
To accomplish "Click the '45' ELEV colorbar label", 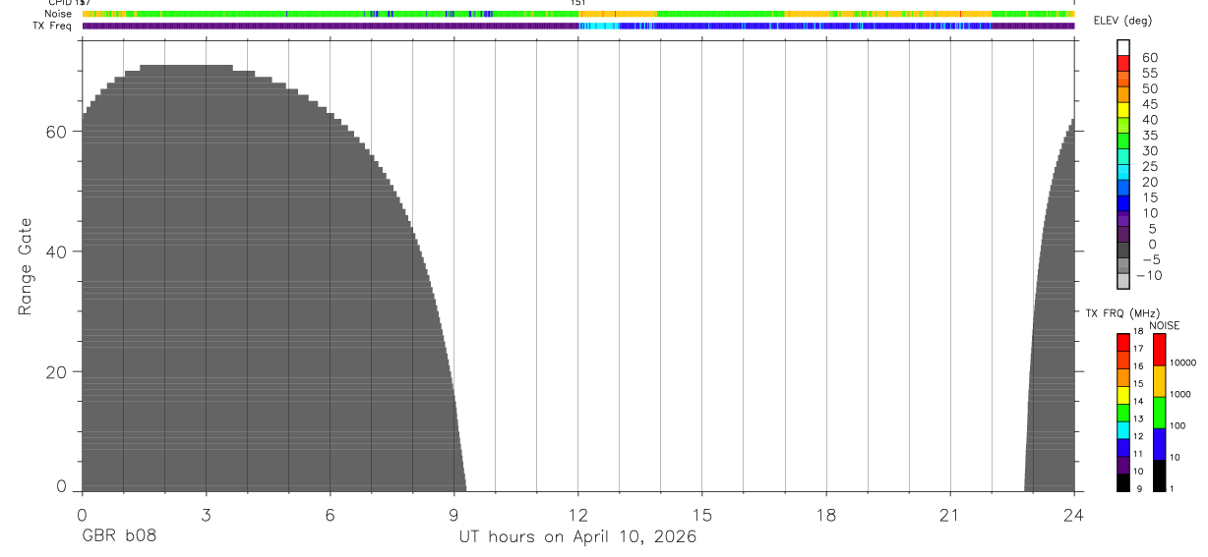I will pos(1149,104).
